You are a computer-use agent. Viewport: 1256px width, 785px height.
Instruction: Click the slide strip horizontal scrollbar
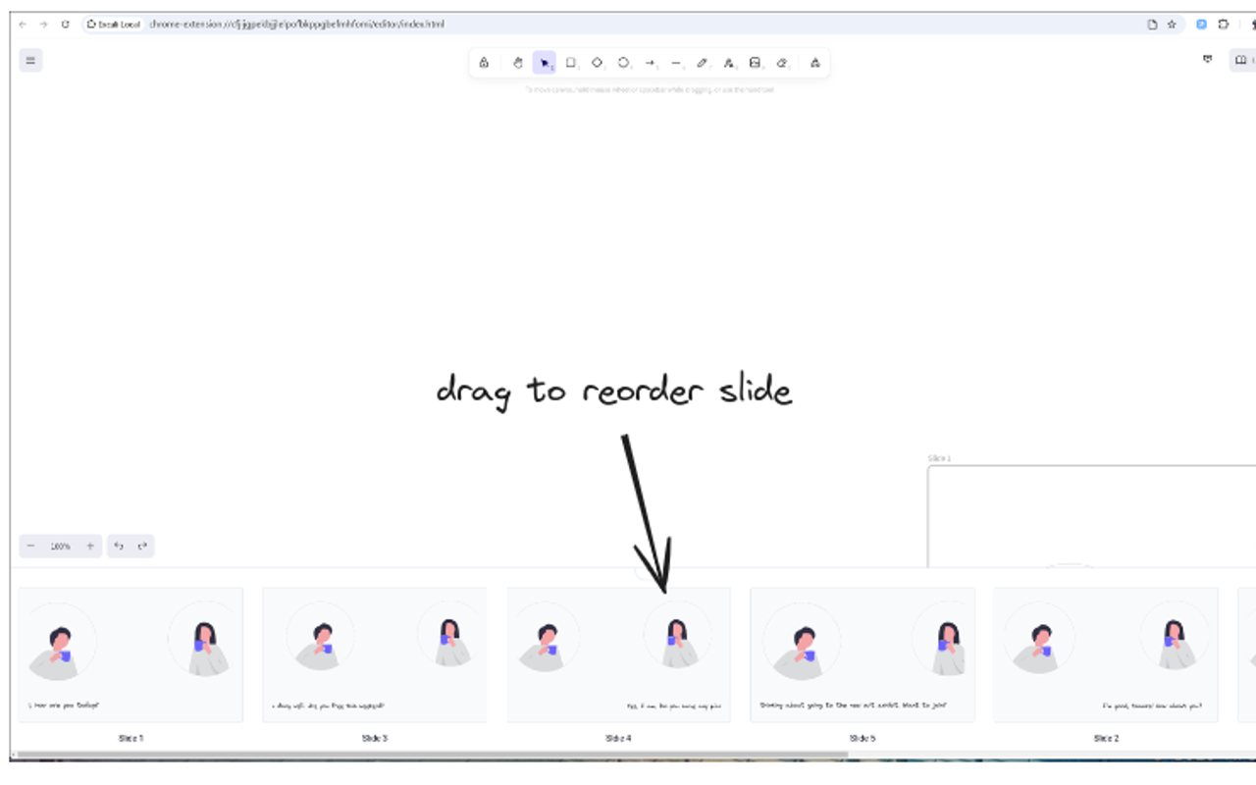432,755
